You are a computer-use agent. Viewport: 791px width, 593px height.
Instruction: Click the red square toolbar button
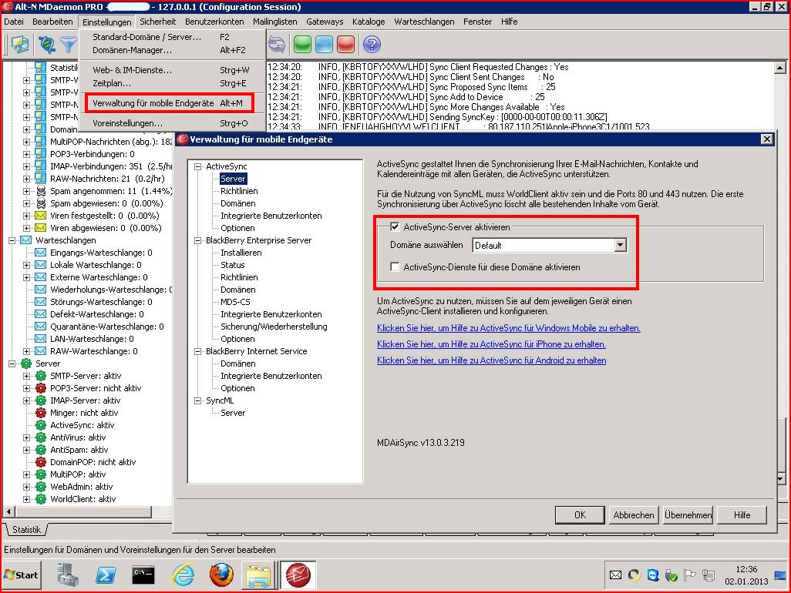[345, 45]
